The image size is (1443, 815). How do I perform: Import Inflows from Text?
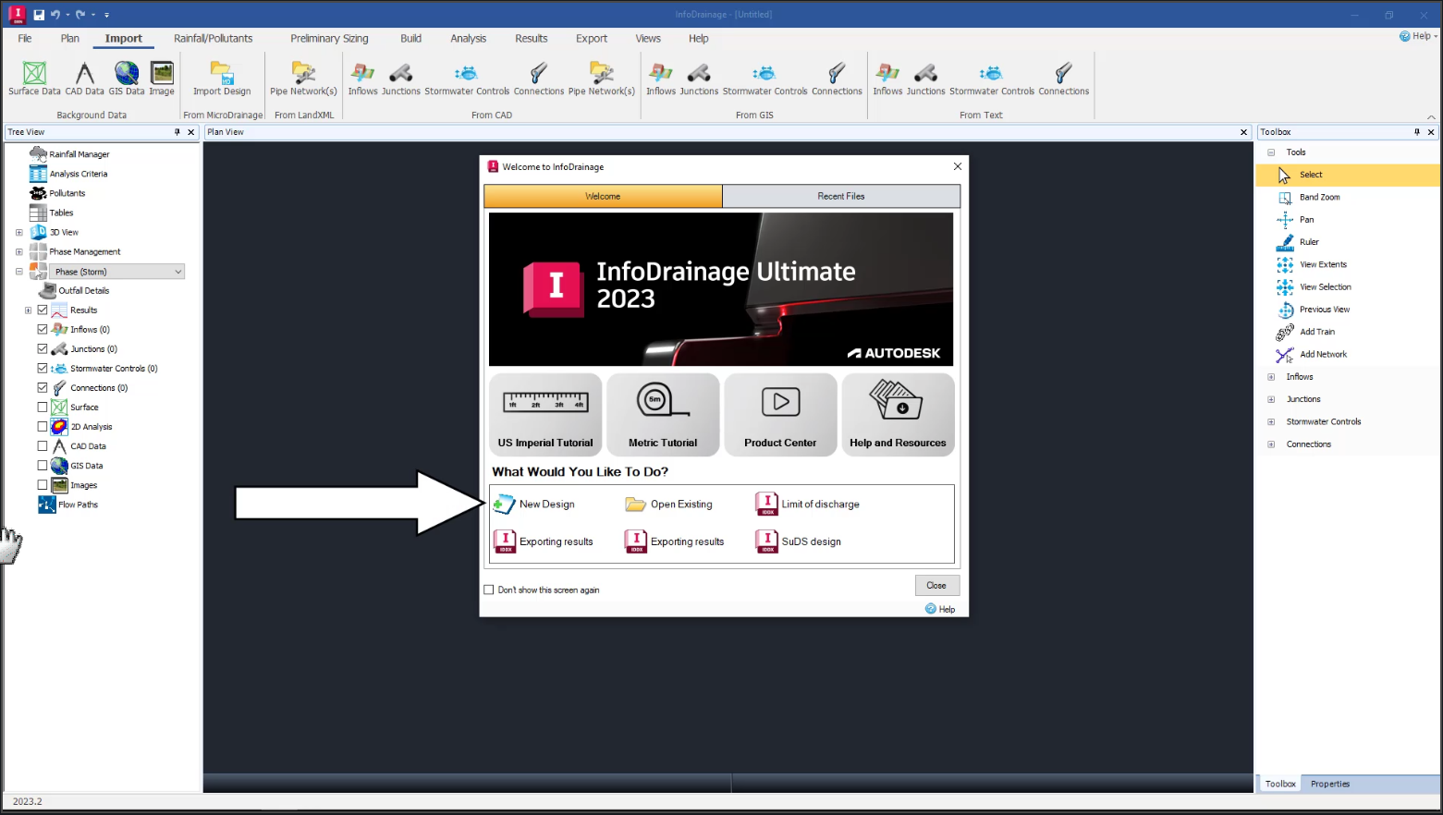tap(887, 79)
